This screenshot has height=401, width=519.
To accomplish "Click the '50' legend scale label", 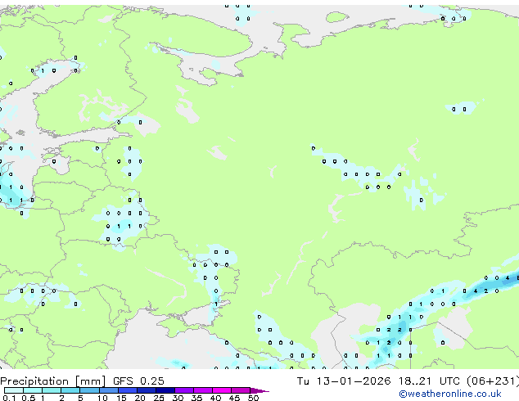I will click(253, 398).
